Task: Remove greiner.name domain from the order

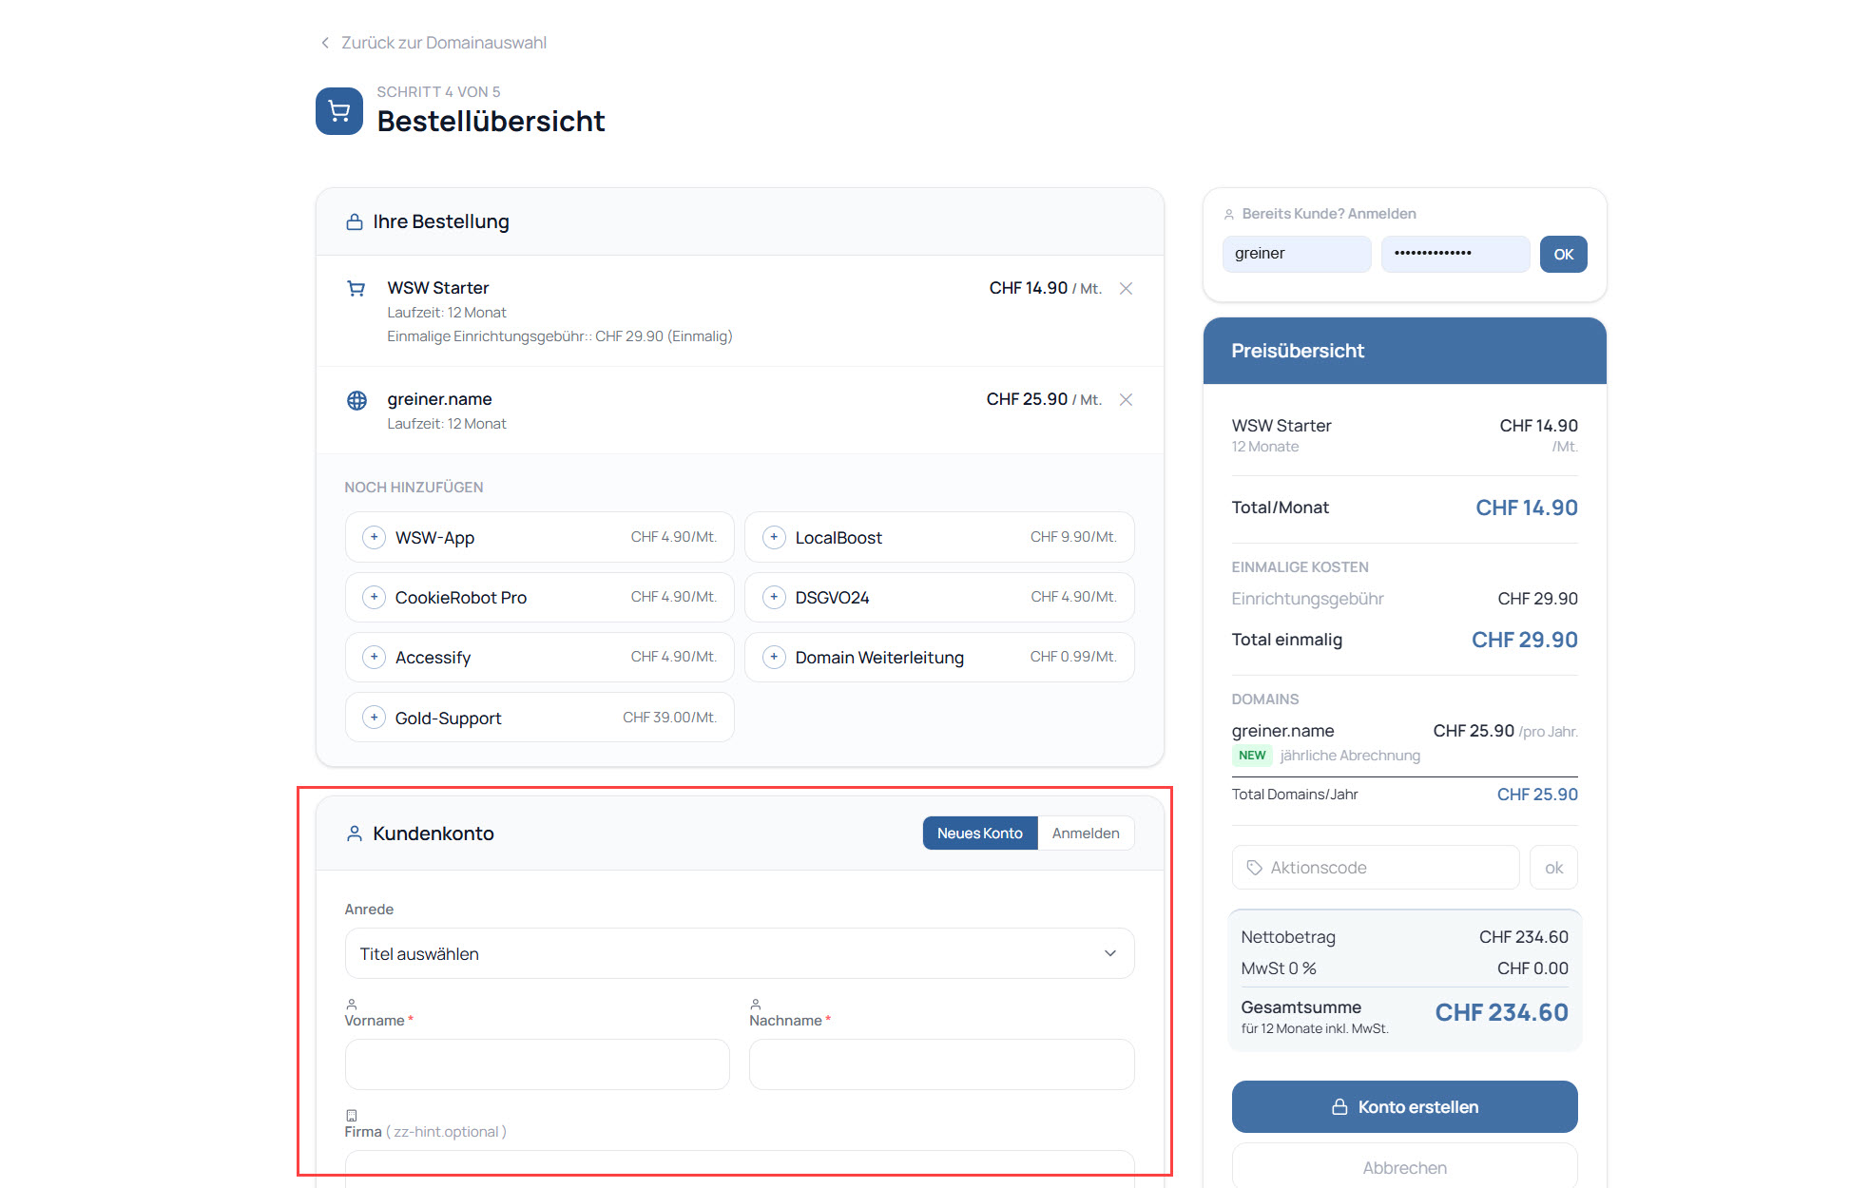Action: (1126, 399)
